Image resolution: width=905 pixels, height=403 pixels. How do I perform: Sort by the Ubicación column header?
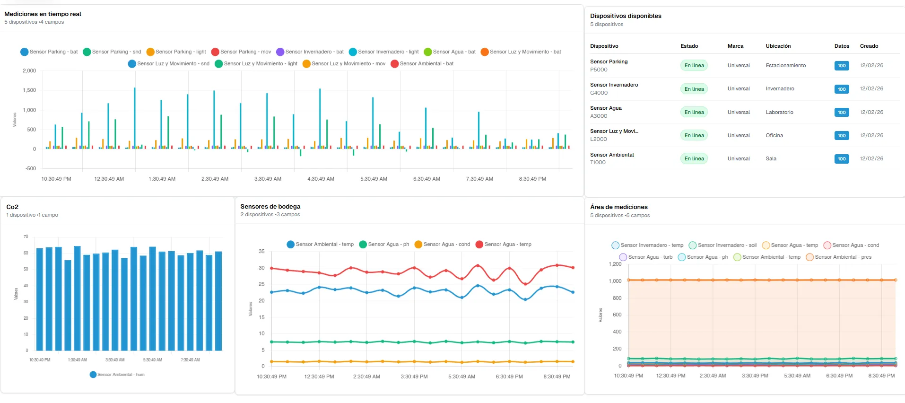pyautogui.click(x=778, y=46)
